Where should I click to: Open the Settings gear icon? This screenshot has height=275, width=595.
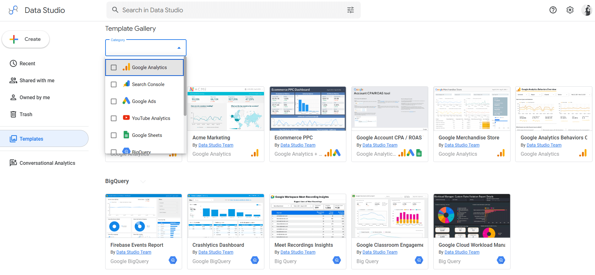pos(570,10)
